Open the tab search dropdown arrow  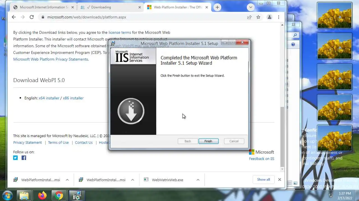pos(250,7)
